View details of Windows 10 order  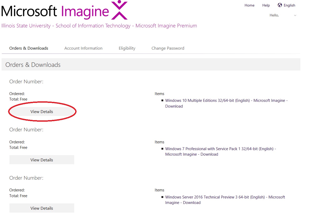[x=42, y=112]
